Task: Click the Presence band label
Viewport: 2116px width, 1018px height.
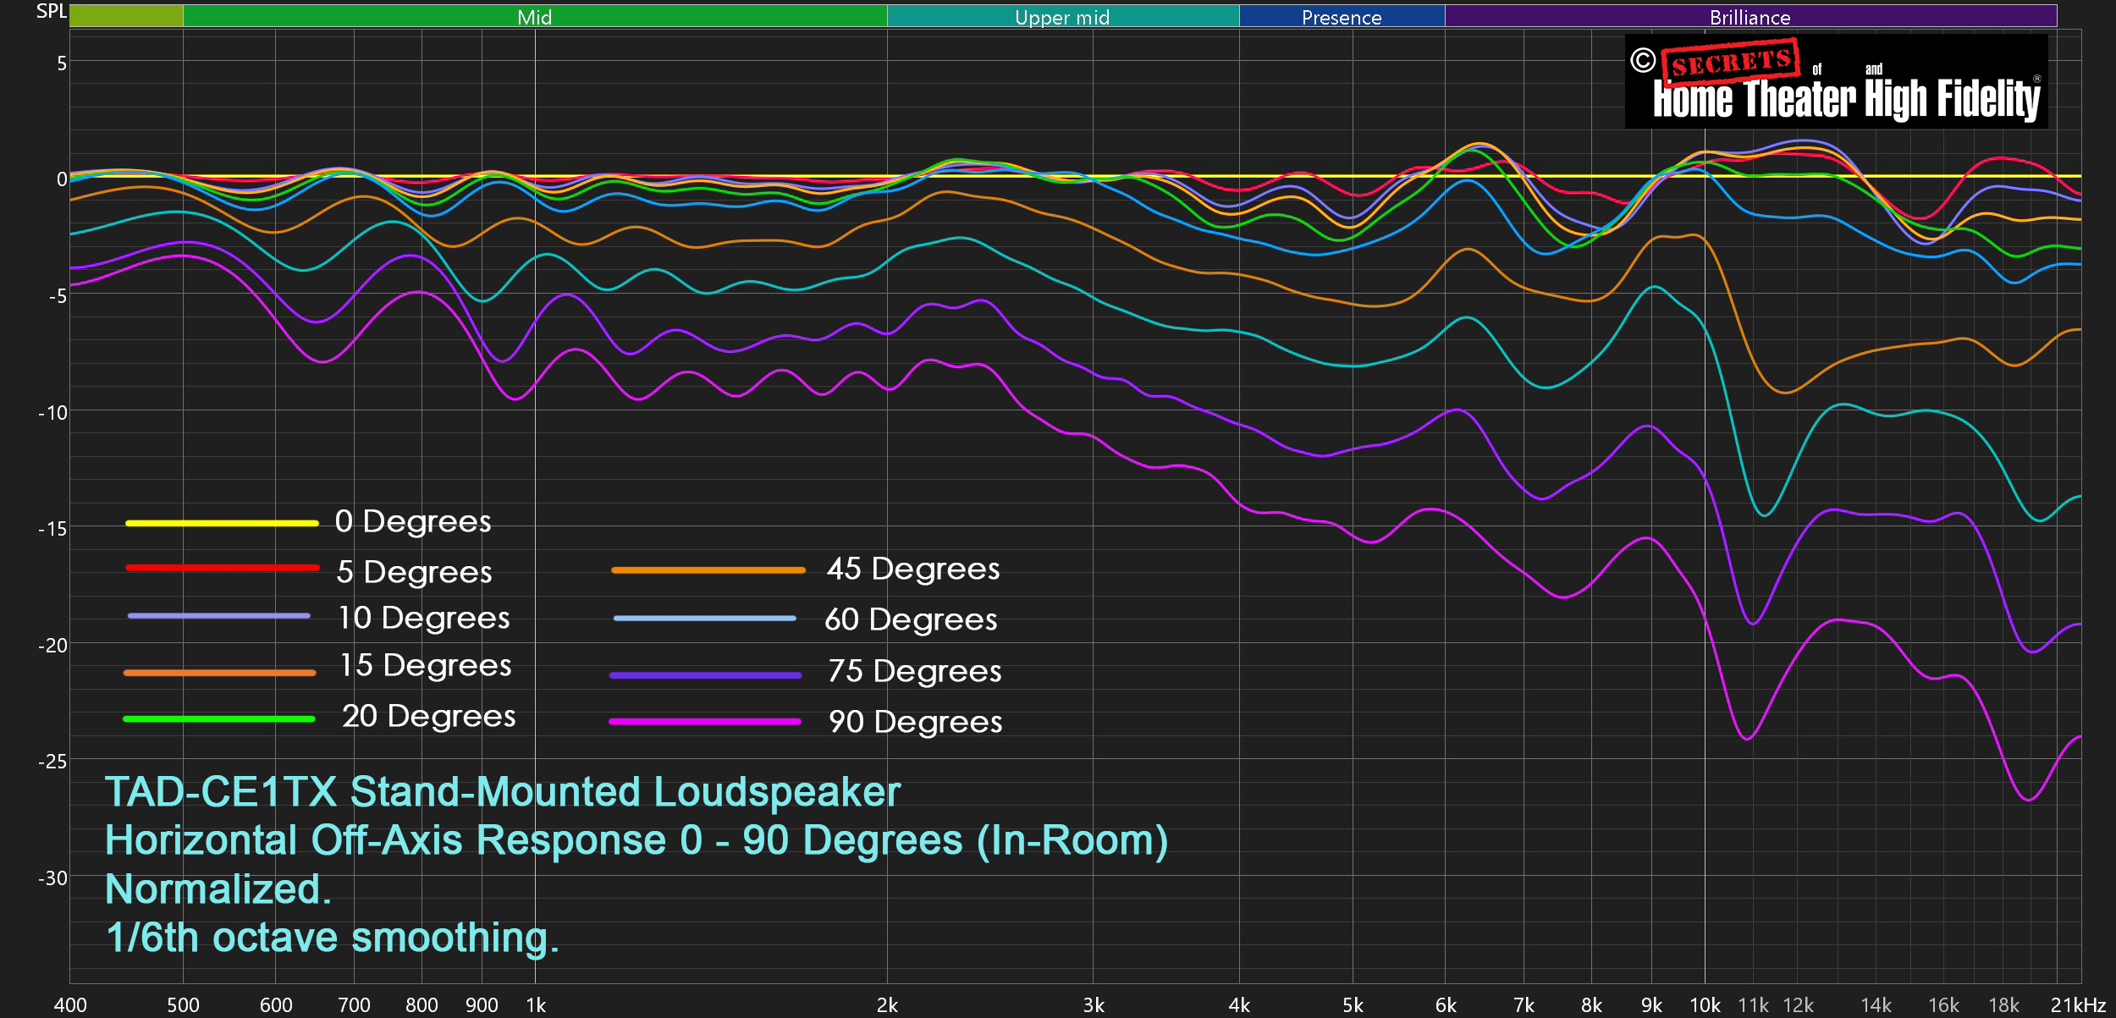Action: [x=1342, y=17]
